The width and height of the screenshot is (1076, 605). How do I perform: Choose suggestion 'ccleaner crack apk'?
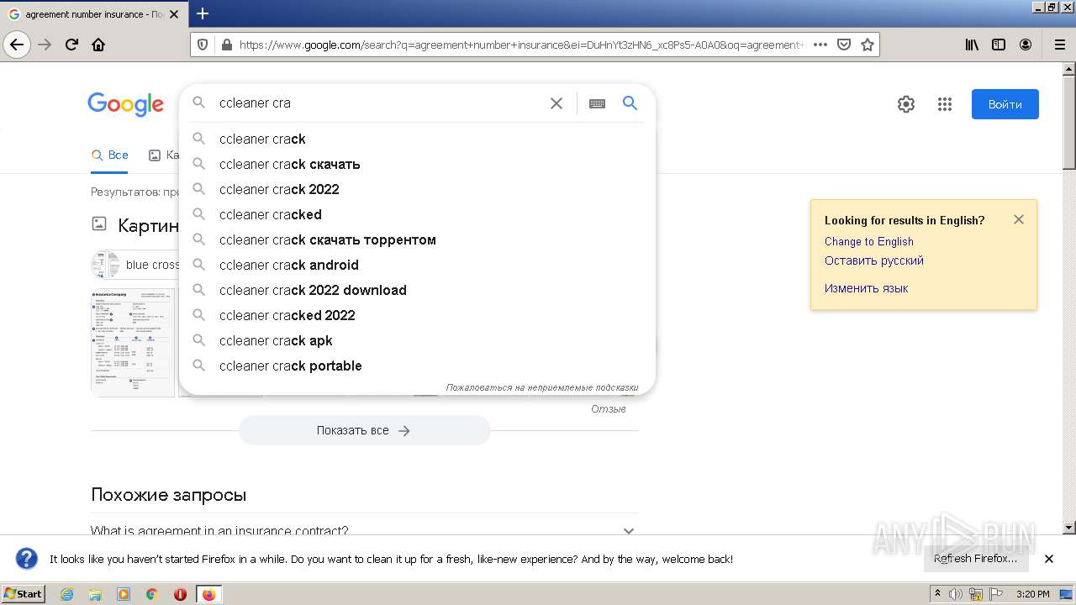pyautogui.click(x=417, y=340)
